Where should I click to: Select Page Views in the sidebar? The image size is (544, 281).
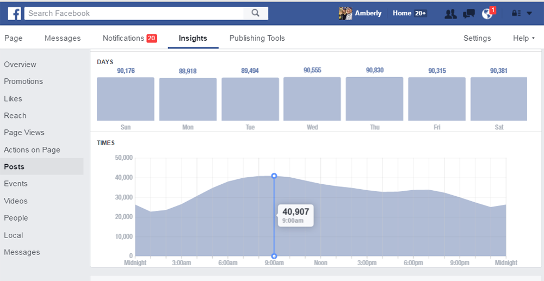pyautogui.click(x=24, y=132)
